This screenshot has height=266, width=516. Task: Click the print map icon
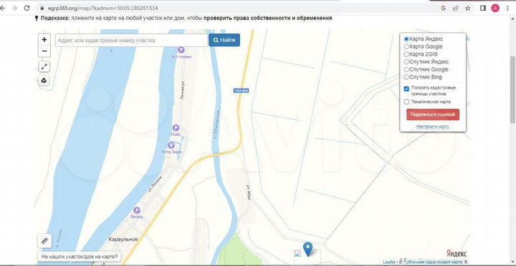pyautogui.click(x=44, y=81)
